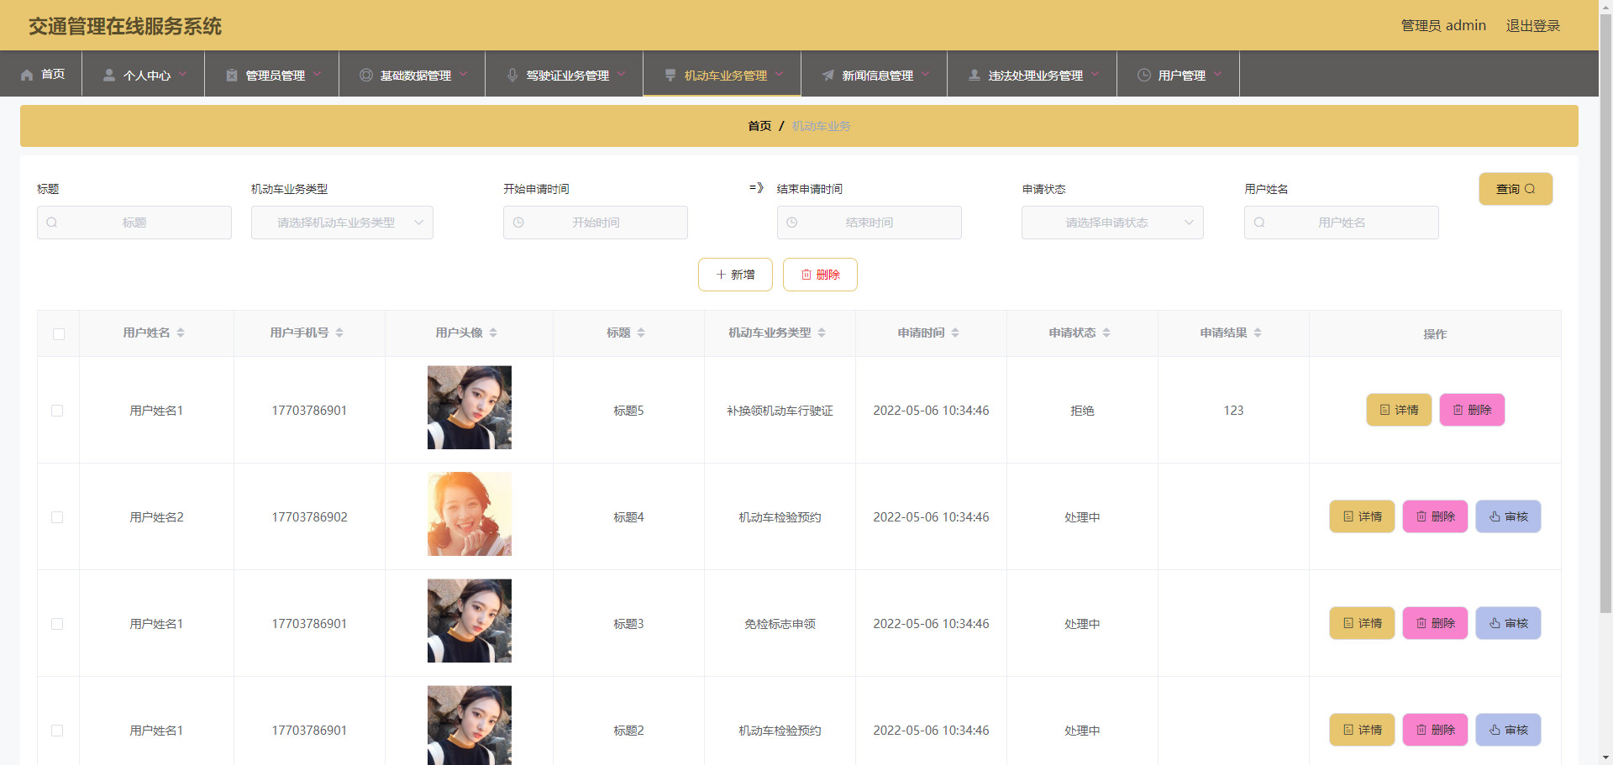The width and height of the screenshot is (1613, 765).
Task: Expand the 驾驶证业务管理 menu chevron
Action: [621, 74]
